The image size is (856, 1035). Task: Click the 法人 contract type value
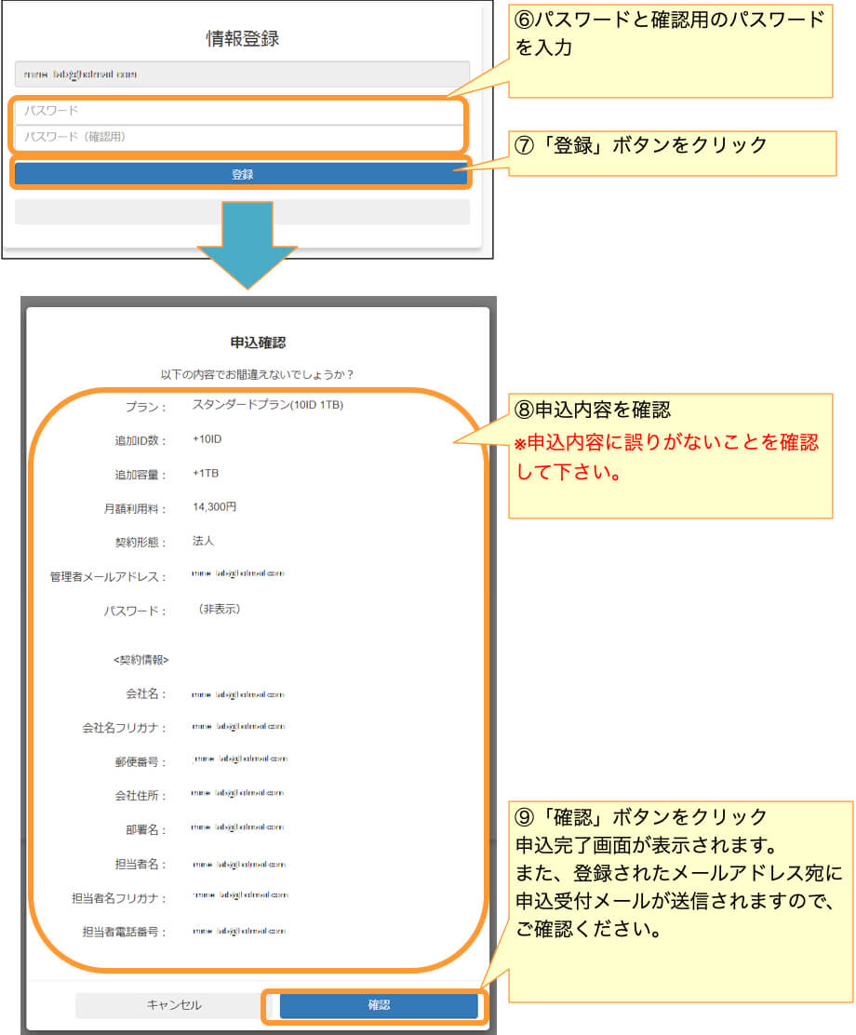tap(203, 541)
